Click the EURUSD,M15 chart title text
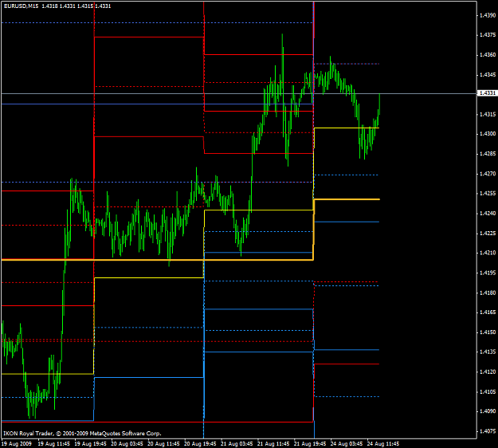Screen dimensions: 498x448 (21, 6)
